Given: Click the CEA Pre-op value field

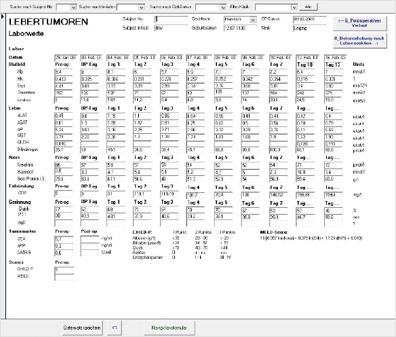Looking at the screenshot, I should [64, 239].
